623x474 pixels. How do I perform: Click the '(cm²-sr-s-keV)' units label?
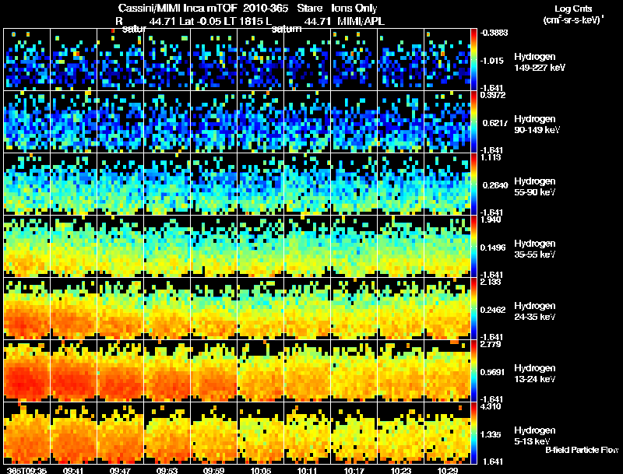(x=573, y=20)
